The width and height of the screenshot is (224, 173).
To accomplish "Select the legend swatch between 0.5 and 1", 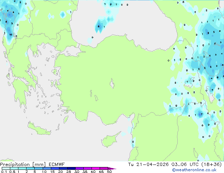I will [x=14, y=168].
